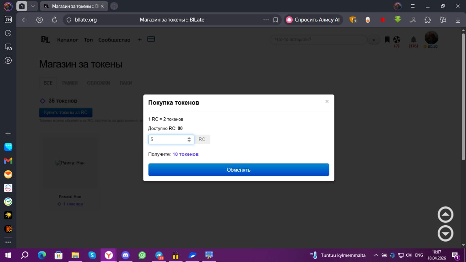Open the Gmail icon in the sidebar
466x262 pixels.
(x=8, y=161)
